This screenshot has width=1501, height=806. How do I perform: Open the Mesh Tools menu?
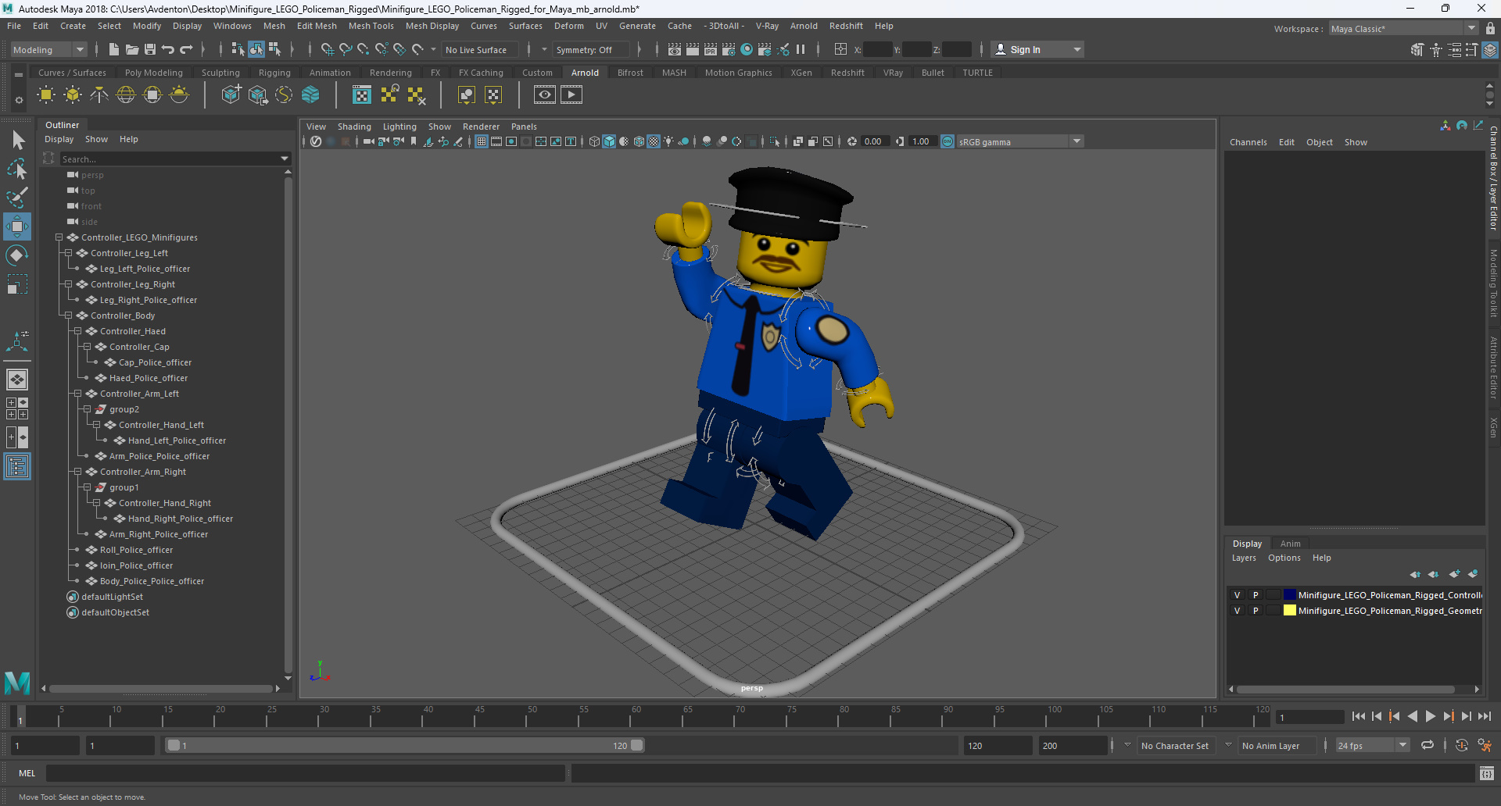(371, 26)
